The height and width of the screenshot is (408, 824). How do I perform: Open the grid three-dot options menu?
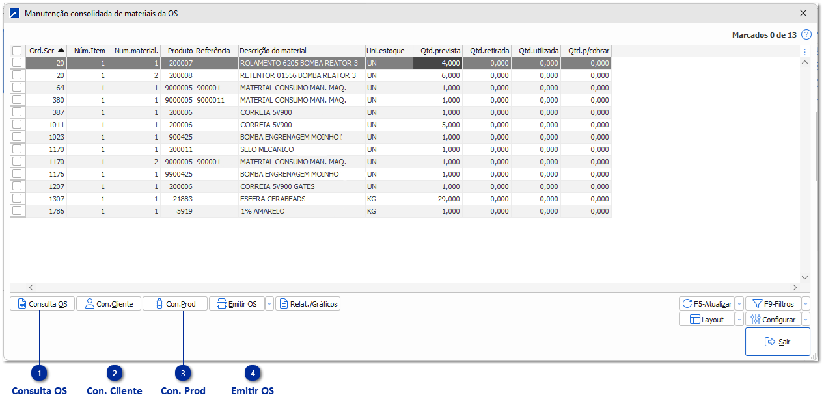pyautogui.click(x=804, y=51)
